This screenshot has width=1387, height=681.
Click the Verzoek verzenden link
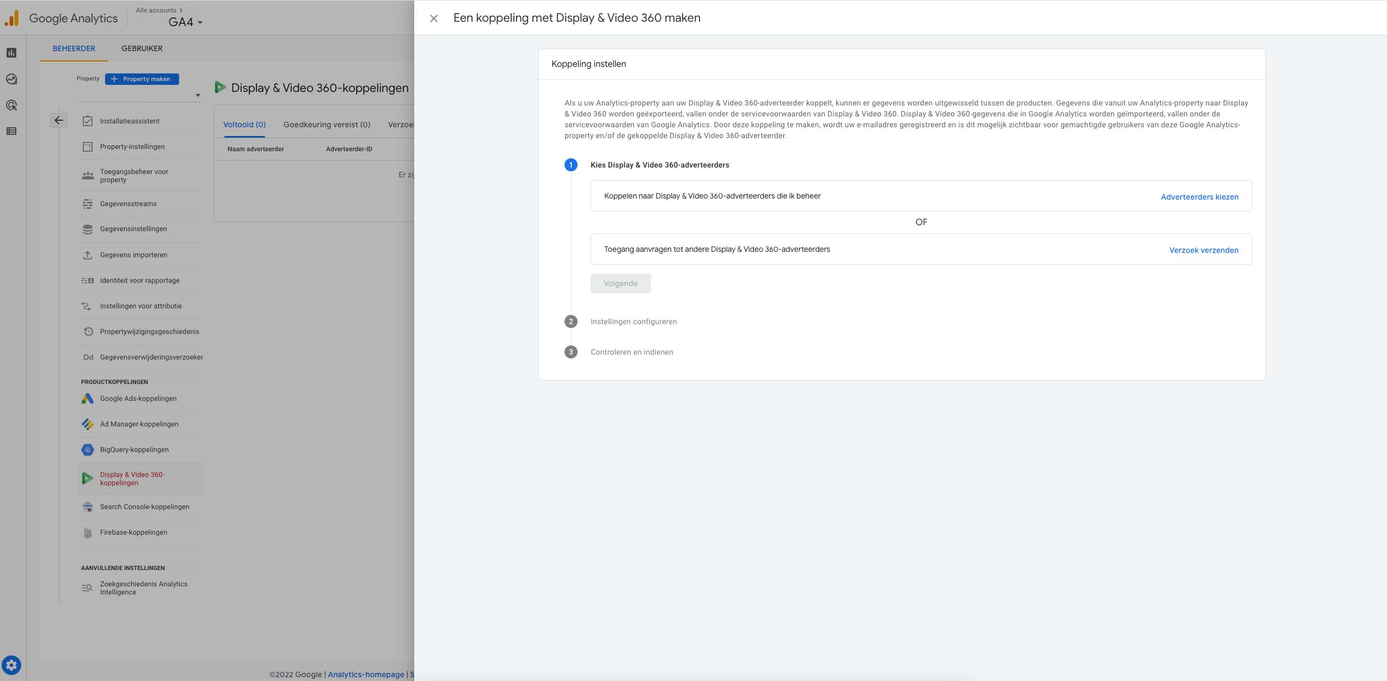tap(1204, 250)
